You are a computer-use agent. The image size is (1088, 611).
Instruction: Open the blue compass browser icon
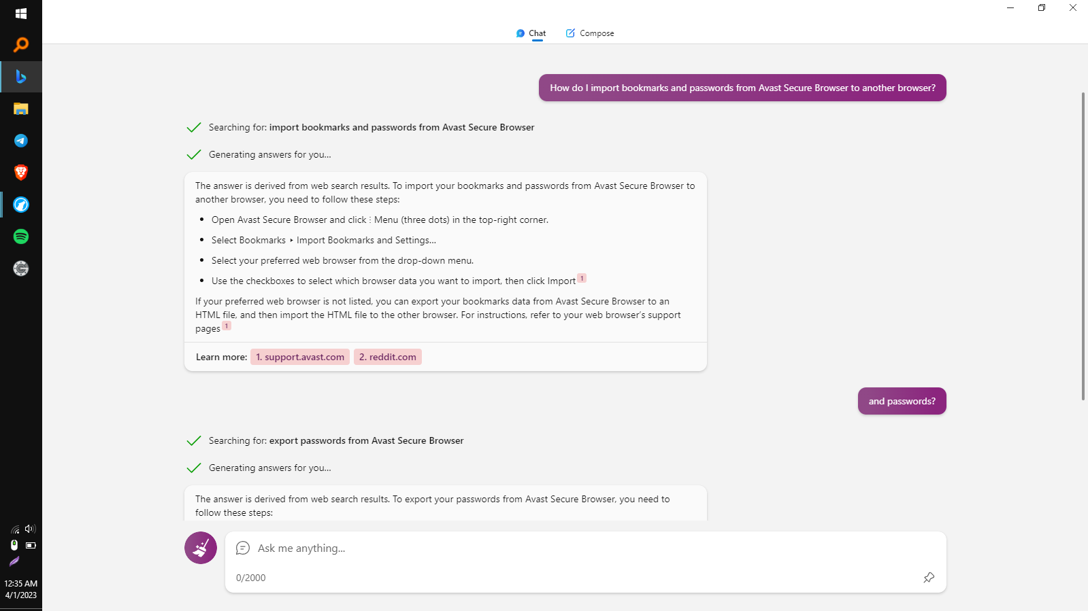tap(21, 205)
